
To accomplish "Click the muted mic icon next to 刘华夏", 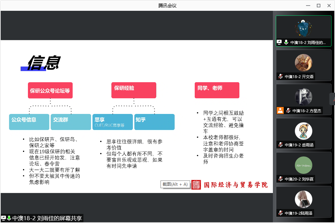I will tap(280, 179).
